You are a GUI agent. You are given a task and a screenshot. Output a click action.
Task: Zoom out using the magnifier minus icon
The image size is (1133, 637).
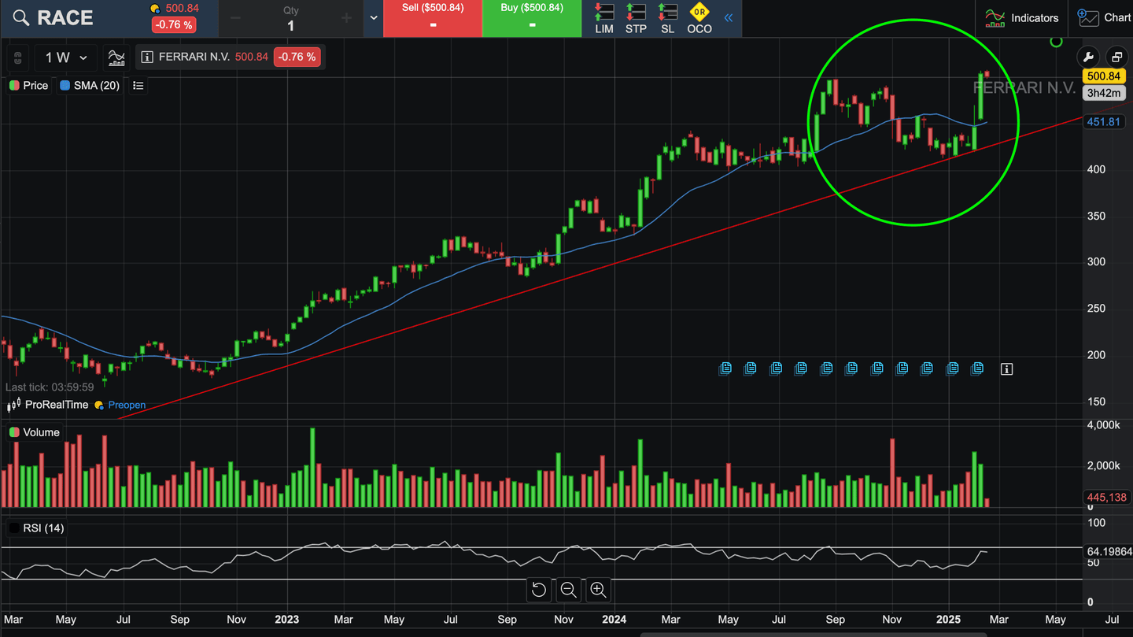point(568,590)
